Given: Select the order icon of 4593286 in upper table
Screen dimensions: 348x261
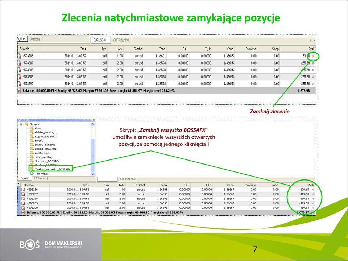Looking at the screenshot, I should 19,56.
